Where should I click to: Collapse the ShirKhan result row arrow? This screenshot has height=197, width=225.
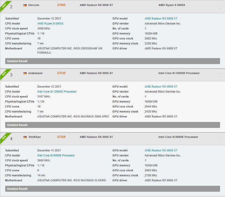pyautogui.click(x=220, y=139)
